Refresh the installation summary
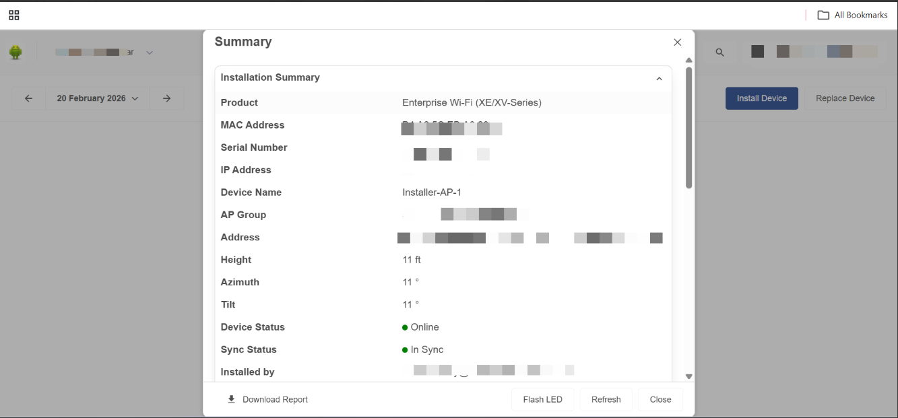 [x=606, y=399]
